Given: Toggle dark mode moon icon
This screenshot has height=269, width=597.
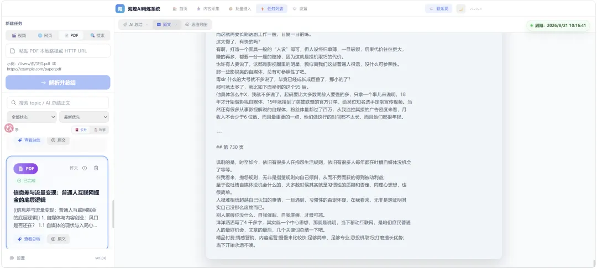Looking at the screenshot, I should pyautogui.click(x=460, y=9).
